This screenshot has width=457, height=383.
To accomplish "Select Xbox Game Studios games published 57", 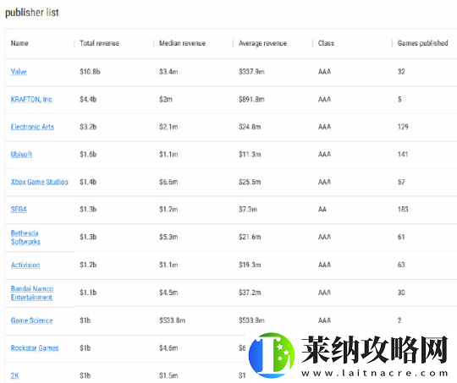I will (401, 182).
